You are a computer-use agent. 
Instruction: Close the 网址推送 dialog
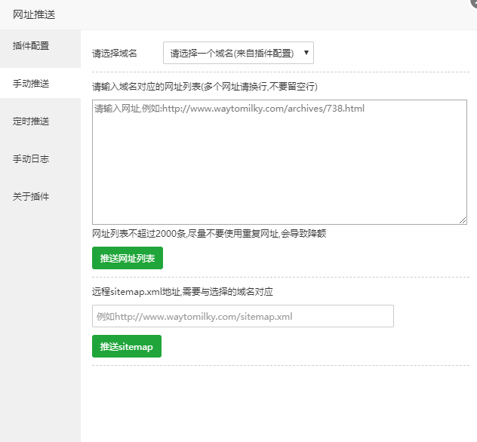473,2
